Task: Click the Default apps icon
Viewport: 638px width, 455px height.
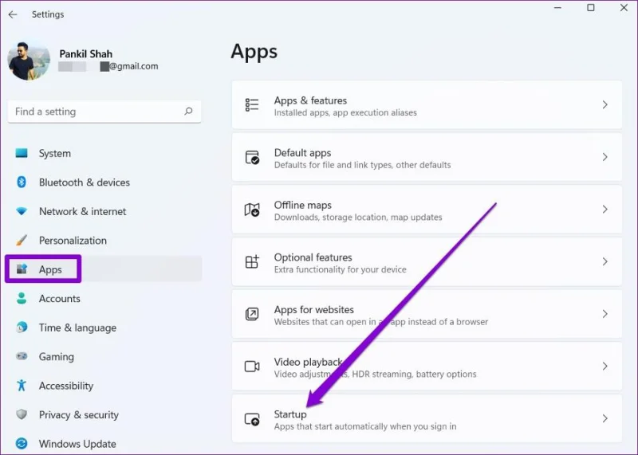Action: 252,157
